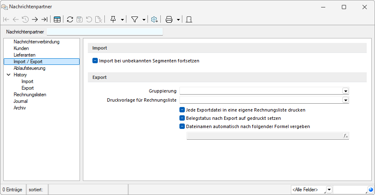Click the Nachrichtenpartner input field
The image size is (375, 195).
tap(105, 32)
